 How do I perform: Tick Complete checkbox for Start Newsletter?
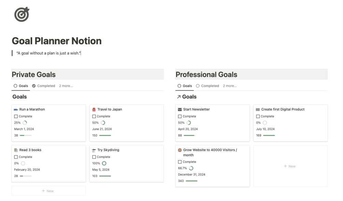(180, 117)
